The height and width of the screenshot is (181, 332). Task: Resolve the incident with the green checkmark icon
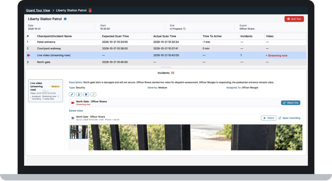click(x=93, y=95)
